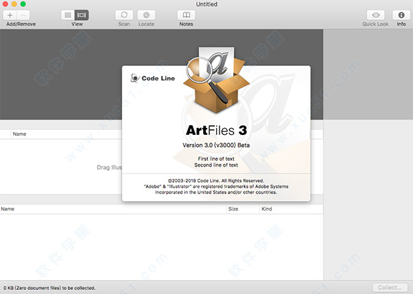Click the Code Line logo
Image resolution: width=413 pixels, height=294 pixels.
pos(153,78)
